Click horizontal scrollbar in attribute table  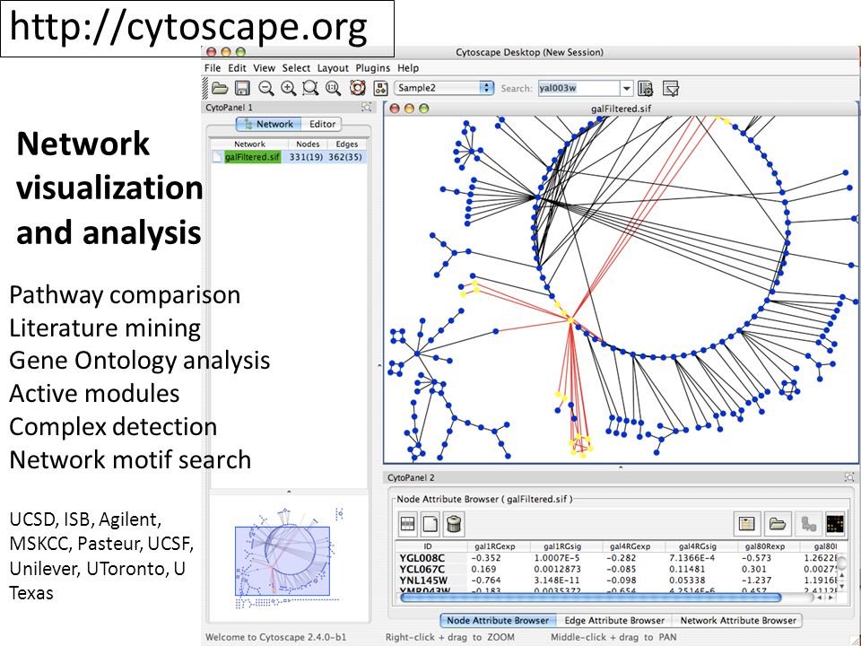[591, 598]
